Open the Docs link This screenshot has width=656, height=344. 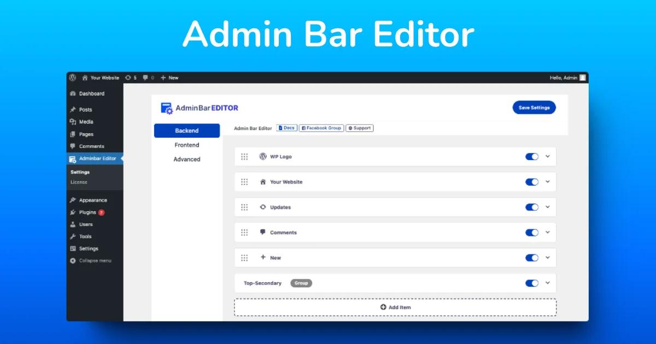coord(286,128)
